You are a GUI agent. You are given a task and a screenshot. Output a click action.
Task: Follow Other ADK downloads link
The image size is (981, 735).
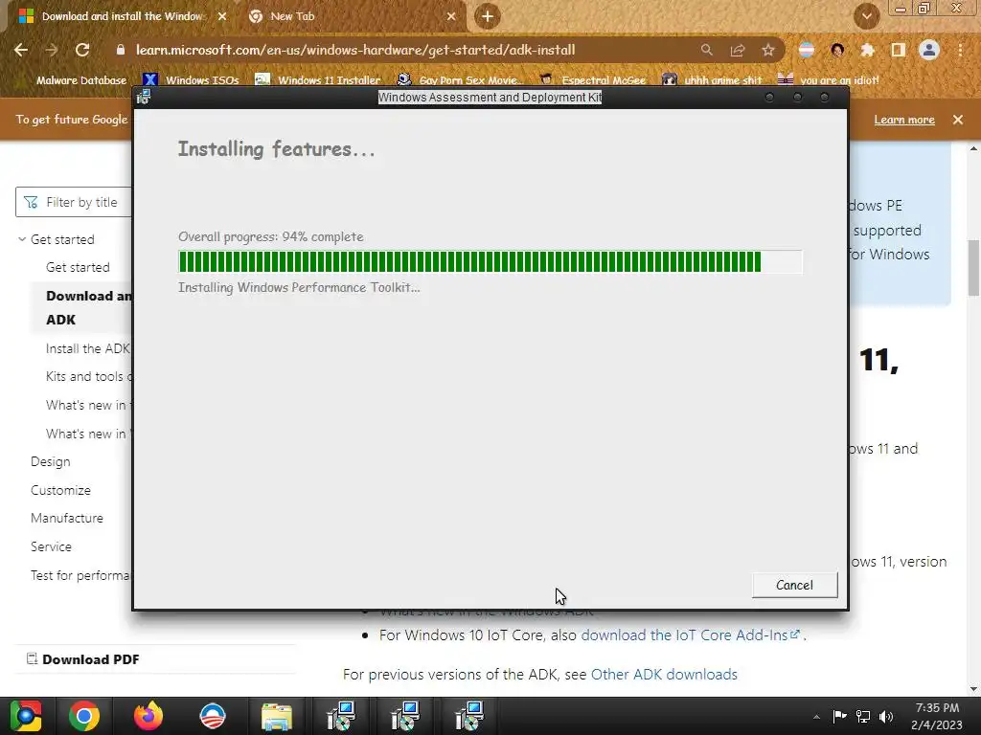coord(664,675)
